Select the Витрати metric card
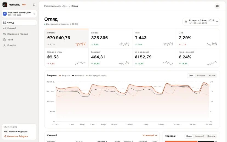Viewport: 227px width, 142px height. [x=66, y=38]
